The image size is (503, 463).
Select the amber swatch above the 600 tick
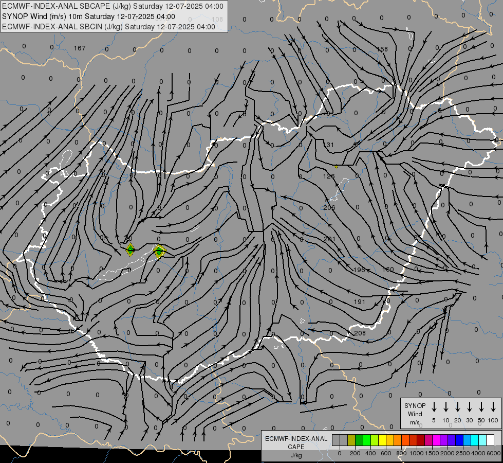tap(390, 440)
